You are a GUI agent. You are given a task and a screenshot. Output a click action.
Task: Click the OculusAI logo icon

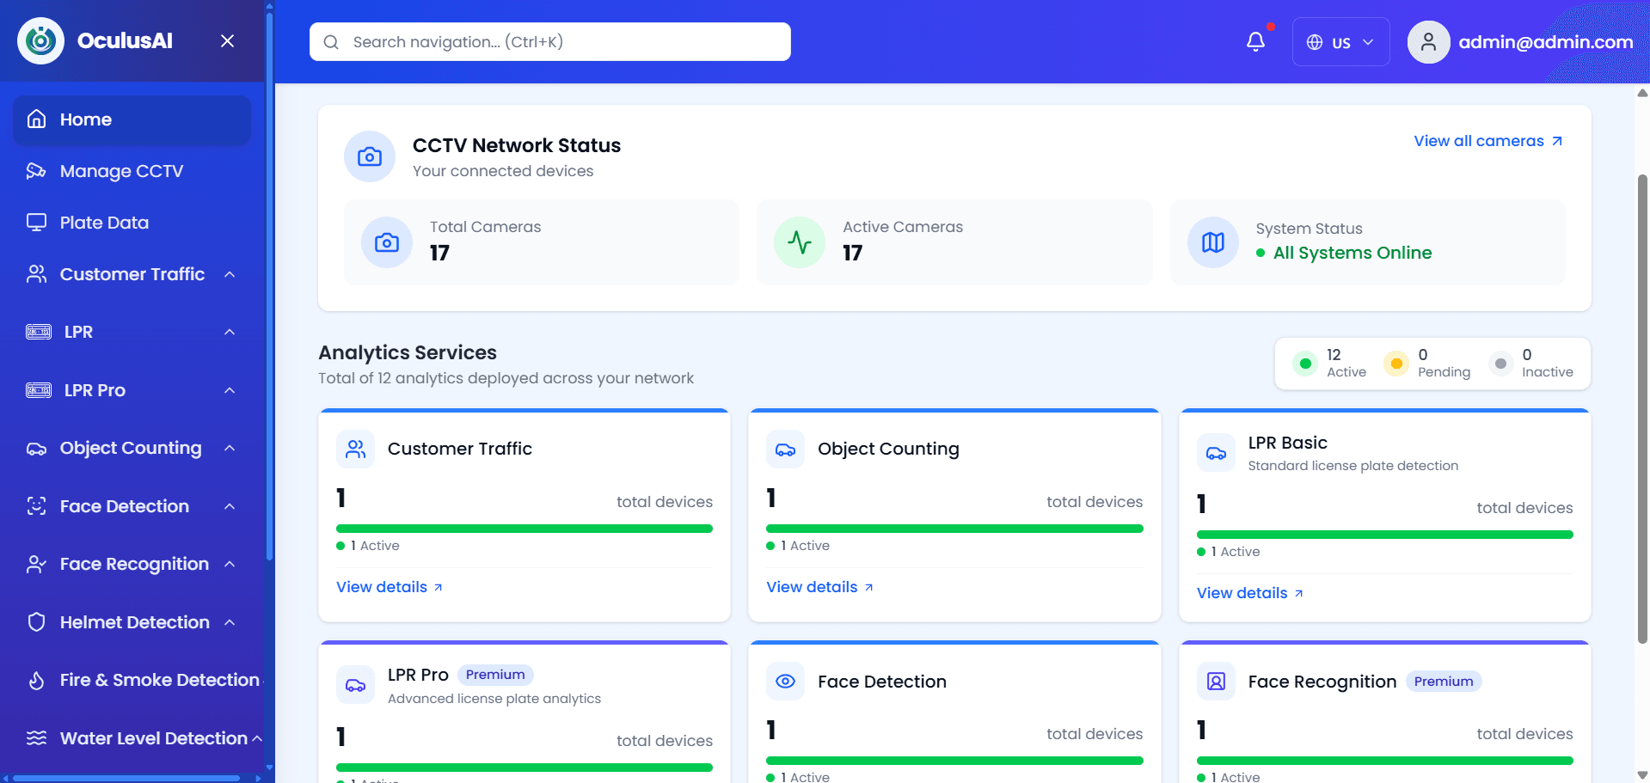[x=40, y=40]
